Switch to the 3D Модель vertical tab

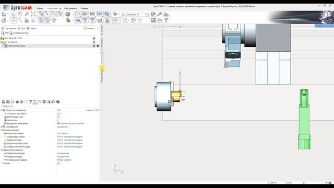[102, 30]
